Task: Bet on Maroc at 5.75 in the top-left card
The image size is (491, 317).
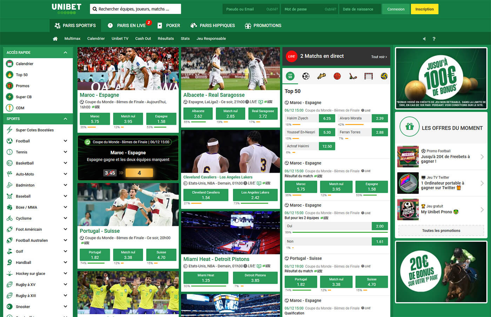Action: pos(95,119)
